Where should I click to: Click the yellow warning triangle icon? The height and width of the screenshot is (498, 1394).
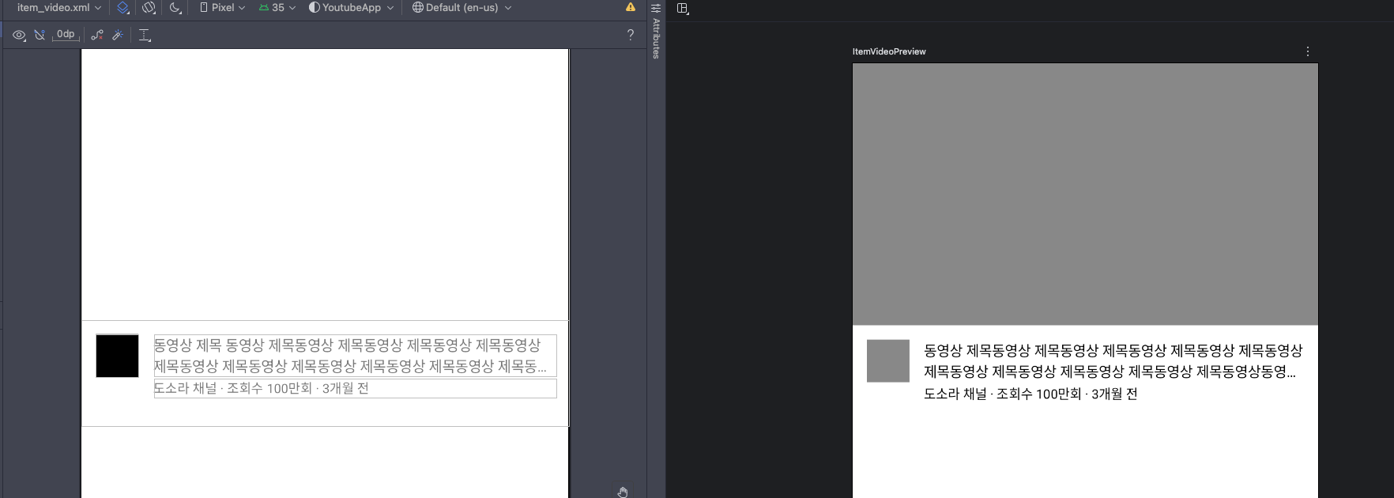(631, 7)
